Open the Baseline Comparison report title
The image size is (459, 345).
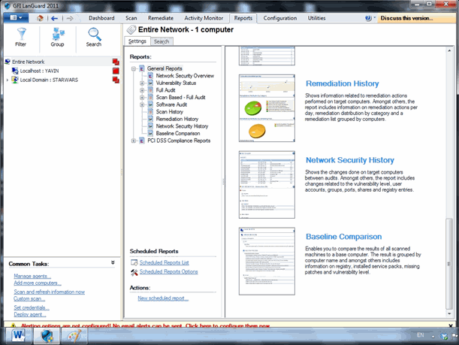343,236
